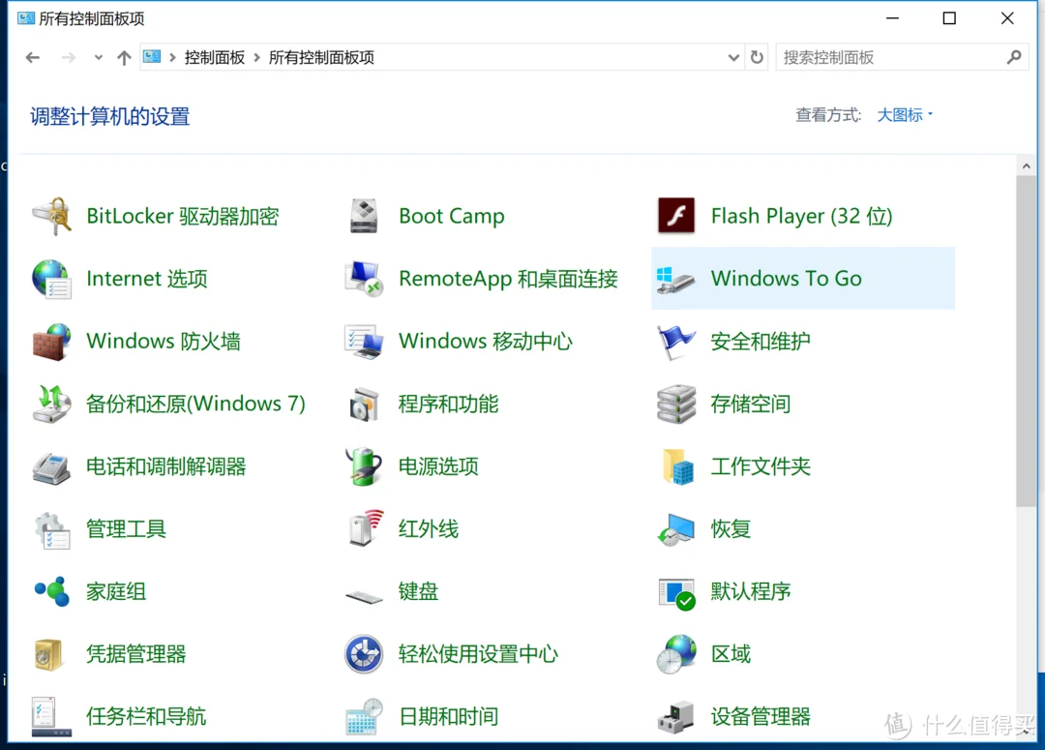Click 所有控制面板项 breadcrumb segment

click(321, 57)
